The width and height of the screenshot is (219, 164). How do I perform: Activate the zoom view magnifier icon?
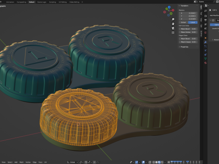(x=173, y=19)
